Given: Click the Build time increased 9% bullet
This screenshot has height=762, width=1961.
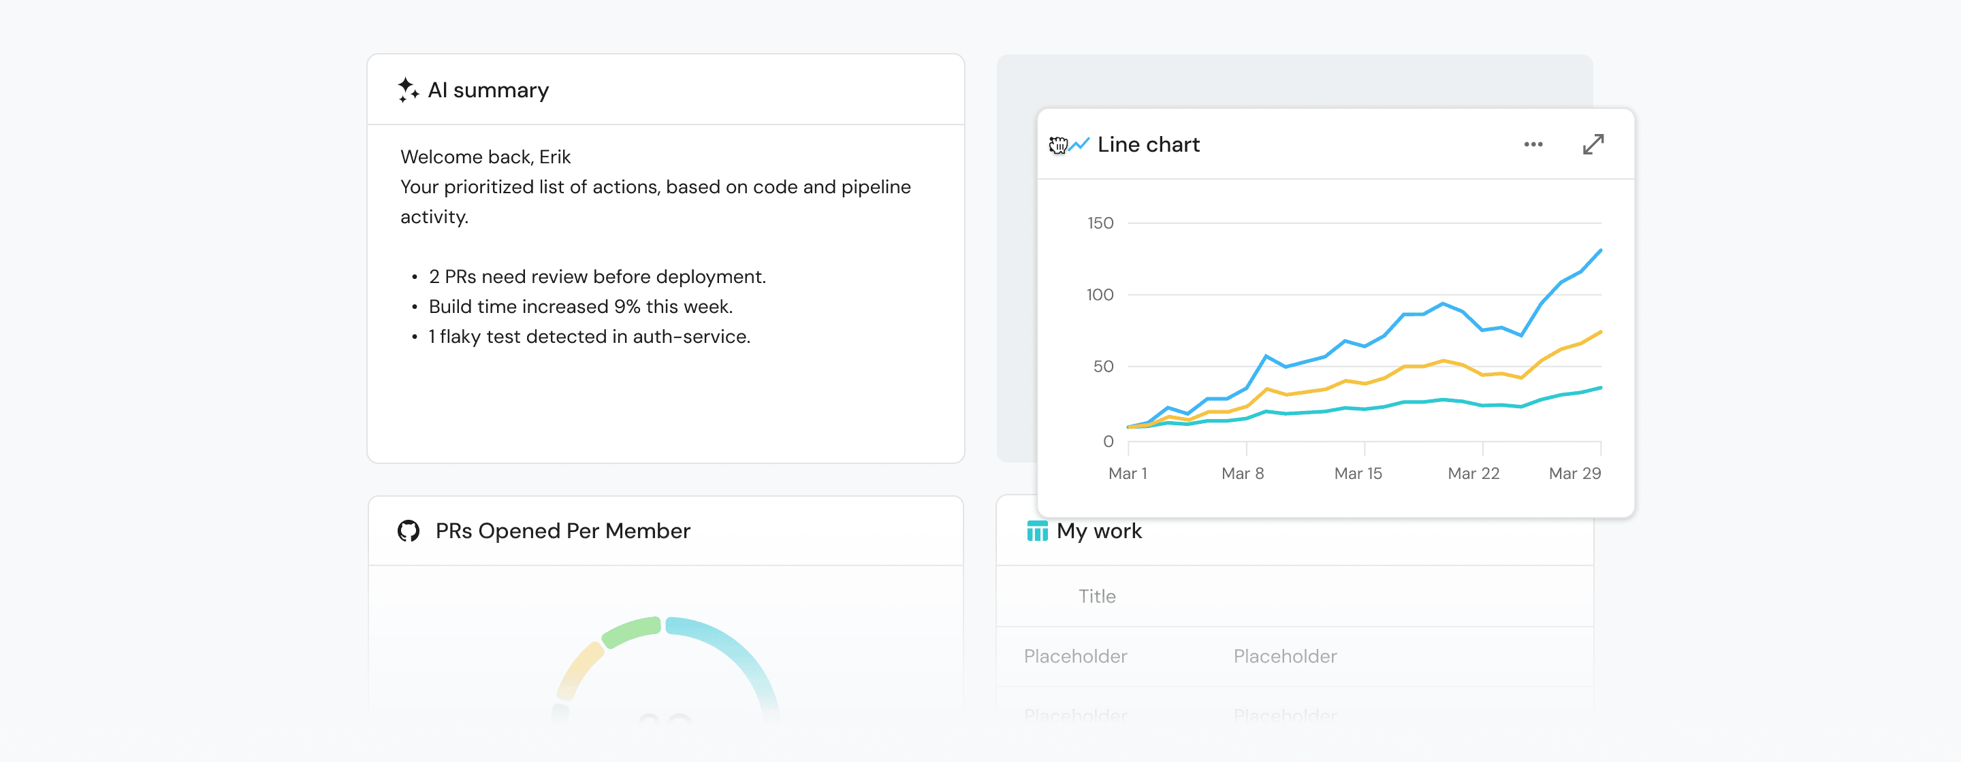Looking at the screenshot, I should click(580, 306).
